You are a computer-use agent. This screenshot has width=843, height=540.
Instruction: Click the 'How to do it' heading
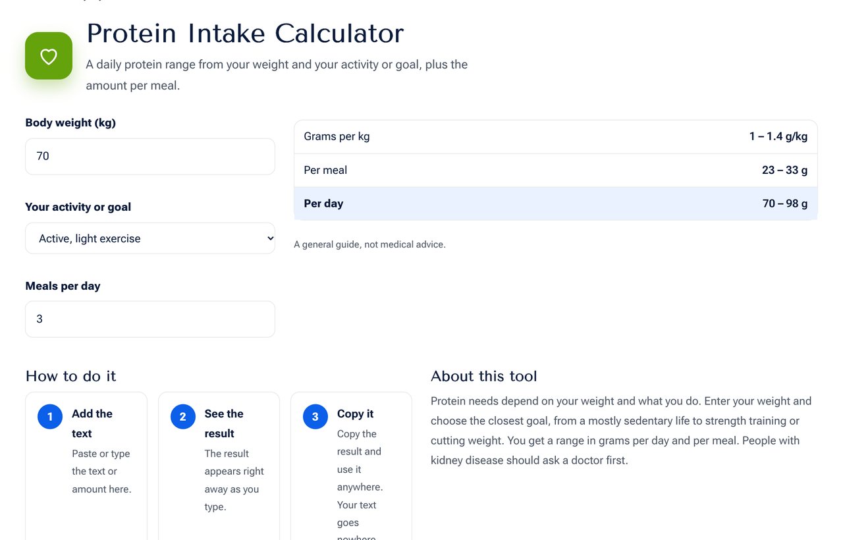coord(70,376)
